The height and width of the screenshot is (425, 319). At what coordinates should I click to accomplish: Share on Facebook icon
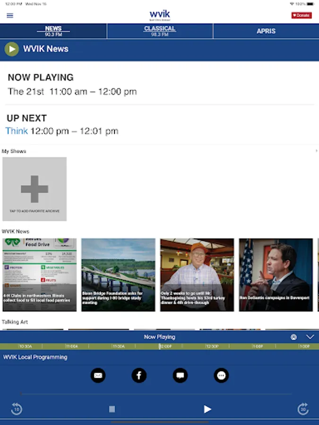(x=139, y=375)
